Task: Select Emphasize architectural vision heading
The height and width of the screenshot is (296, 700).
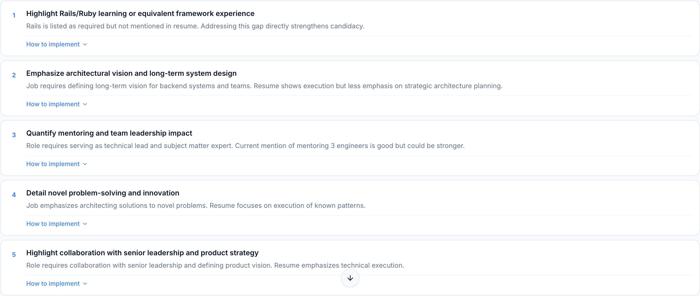Action: click(x=131, y=73)
